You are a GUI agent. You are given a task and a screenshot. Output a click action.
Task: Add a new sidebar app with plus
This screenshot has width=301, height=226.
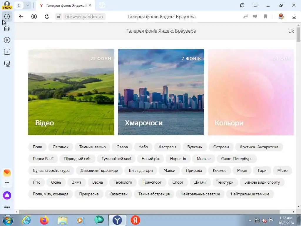pyautogui.click(x=7, y=182)
